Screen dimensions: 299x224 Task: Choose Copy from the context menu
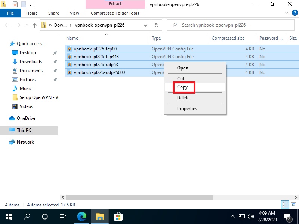tap(183, 87)
